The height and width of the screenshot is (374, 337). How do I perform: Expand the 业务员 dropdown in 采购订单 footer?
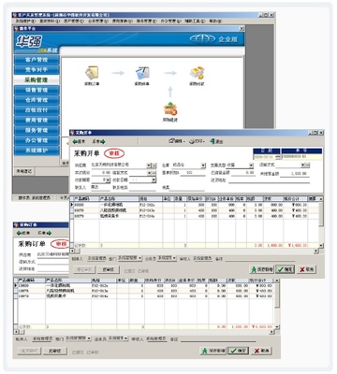pyautogui.click(x=126, y=338)
